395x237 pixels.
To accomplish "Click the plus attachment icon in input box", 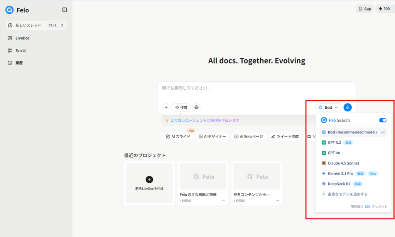I will (166, 108).
